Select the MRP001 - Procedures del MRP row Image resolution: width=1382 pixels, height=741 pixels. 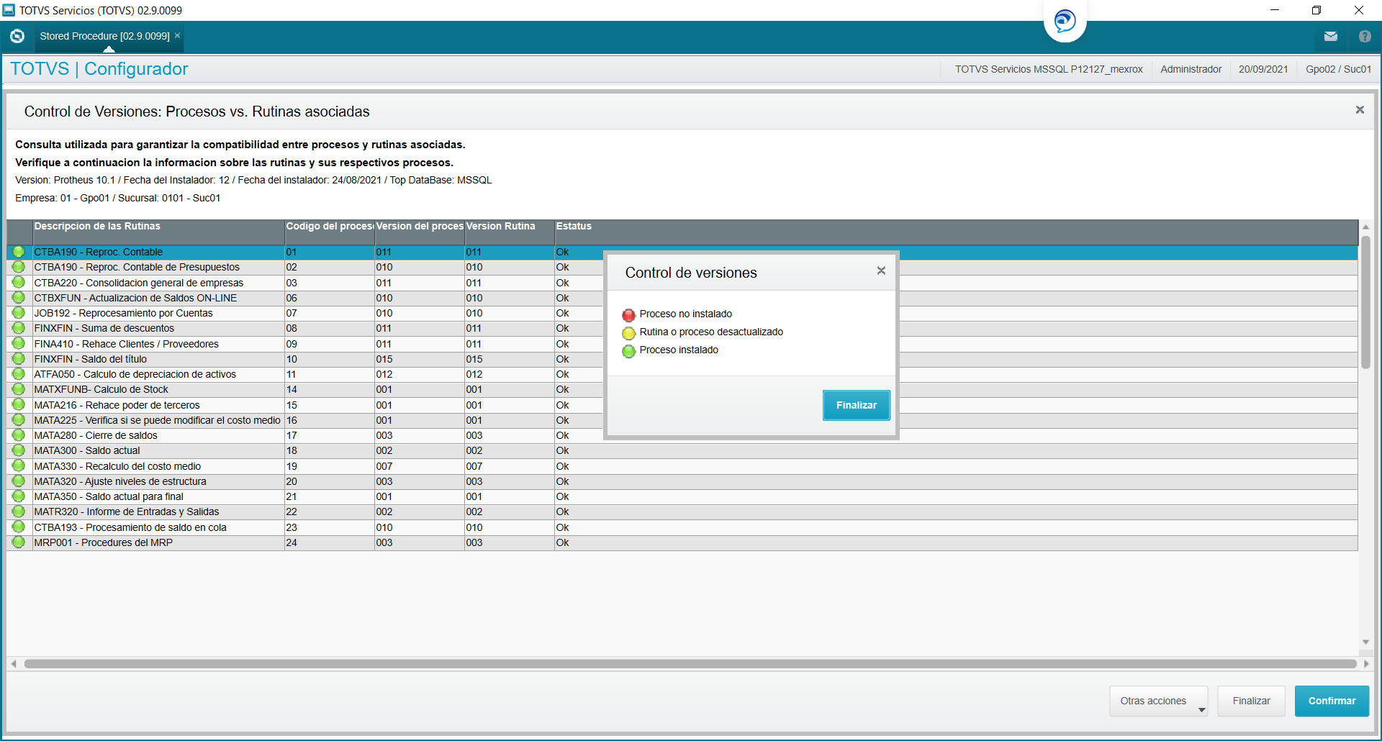[x=682, y=542]
